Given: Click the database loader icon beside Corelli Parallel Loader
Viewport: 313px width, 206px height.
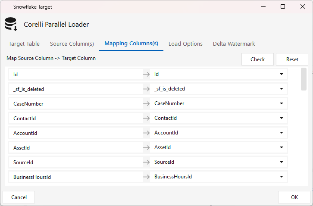Looking at the screenshot, I should 11,24.
